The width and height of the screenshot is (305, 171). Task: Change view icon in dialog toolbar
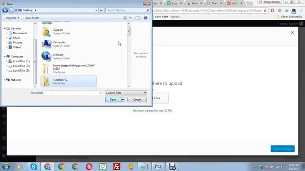point(125,18)
